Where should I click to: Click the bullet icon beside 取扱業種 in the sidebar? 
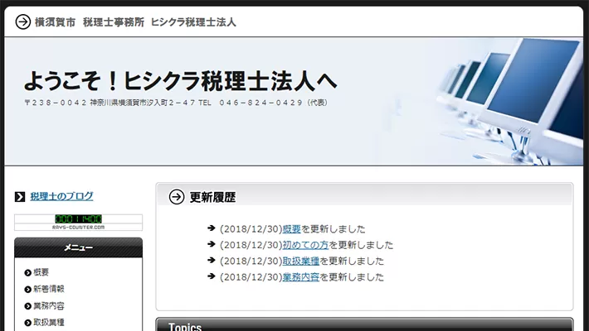pyautogui.click(x=27, y=322)
